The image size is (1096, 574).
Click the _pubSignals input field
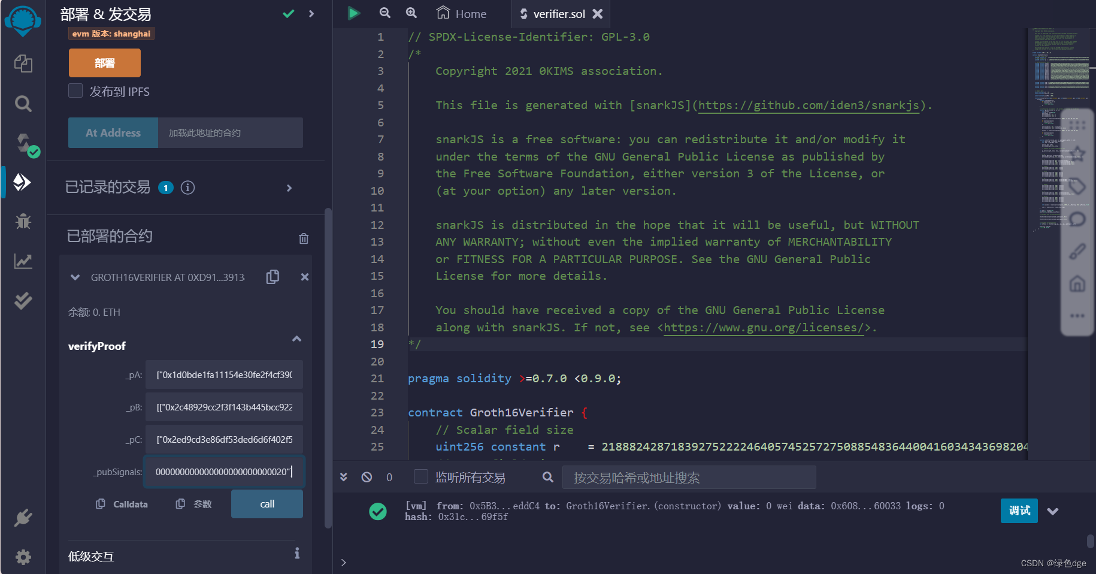pos(225,472)
